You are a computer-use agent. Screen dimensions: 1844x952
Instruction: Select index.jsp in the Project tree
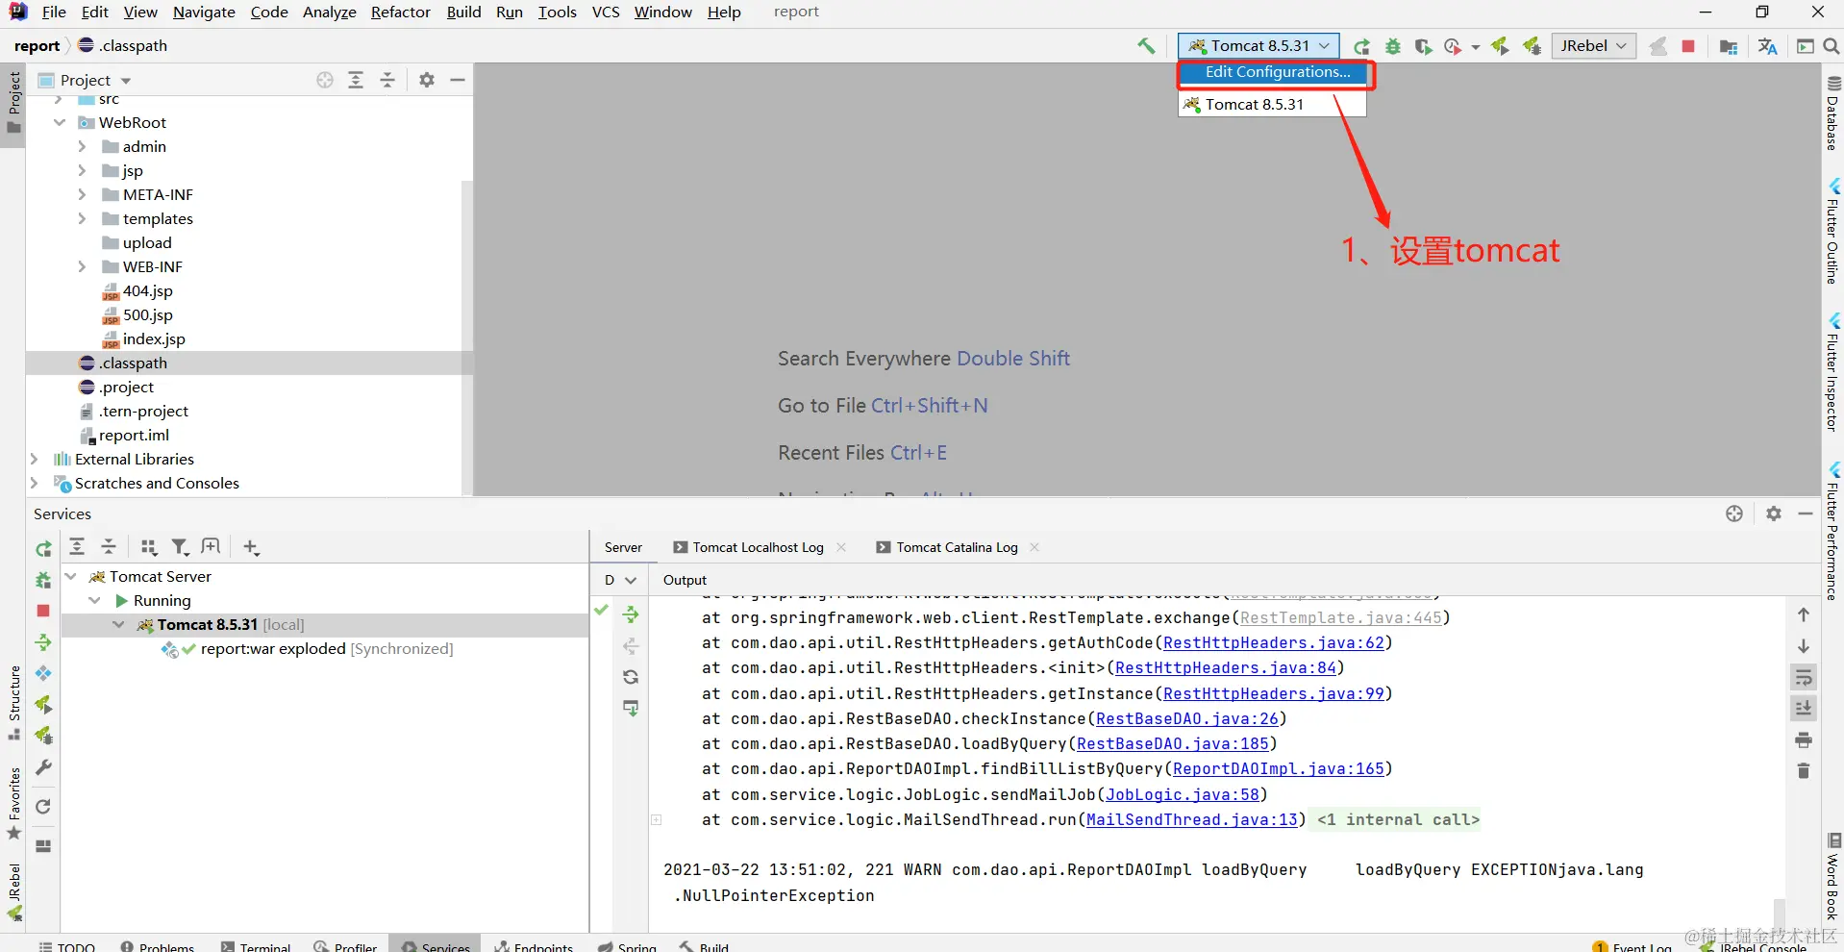(154, 338)
